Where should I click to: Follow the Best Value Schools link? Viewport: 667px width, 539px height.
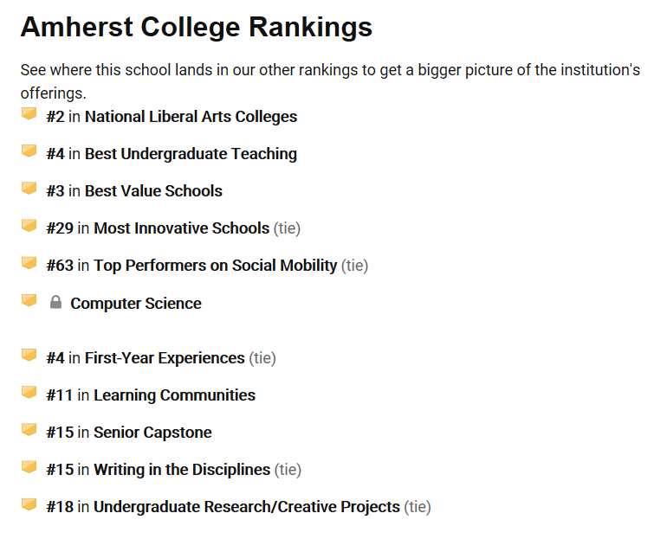(x=153, y=191)
